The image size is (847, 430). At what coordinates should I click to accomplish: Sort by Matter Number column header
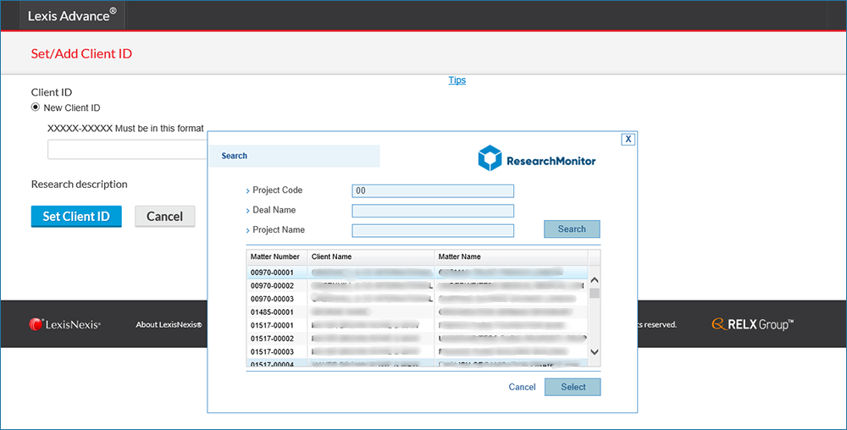[277, 256]
